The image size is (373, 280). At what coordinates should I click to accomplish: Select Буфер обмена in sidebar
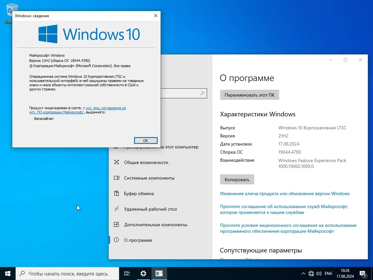160,193
